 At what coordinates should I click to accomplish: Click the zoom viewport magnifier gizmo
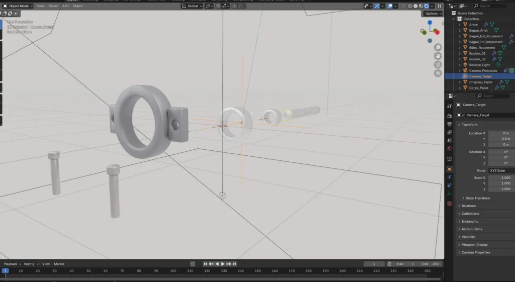coord(438,47)
